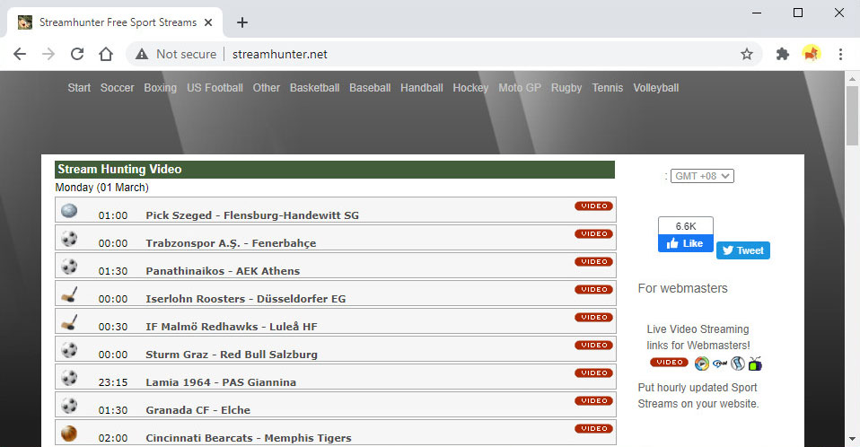Image resolution: width=860 pixels, height=447 pixels.
Task: Click the soccer ball icon for Panathinaikos match
Action: coord(69,267)
